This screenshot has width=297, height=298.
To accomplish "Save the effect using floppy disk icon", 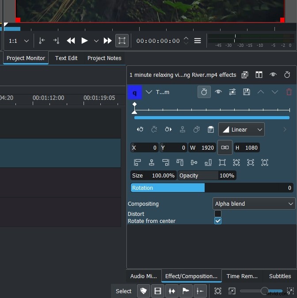I will point(247,92).
